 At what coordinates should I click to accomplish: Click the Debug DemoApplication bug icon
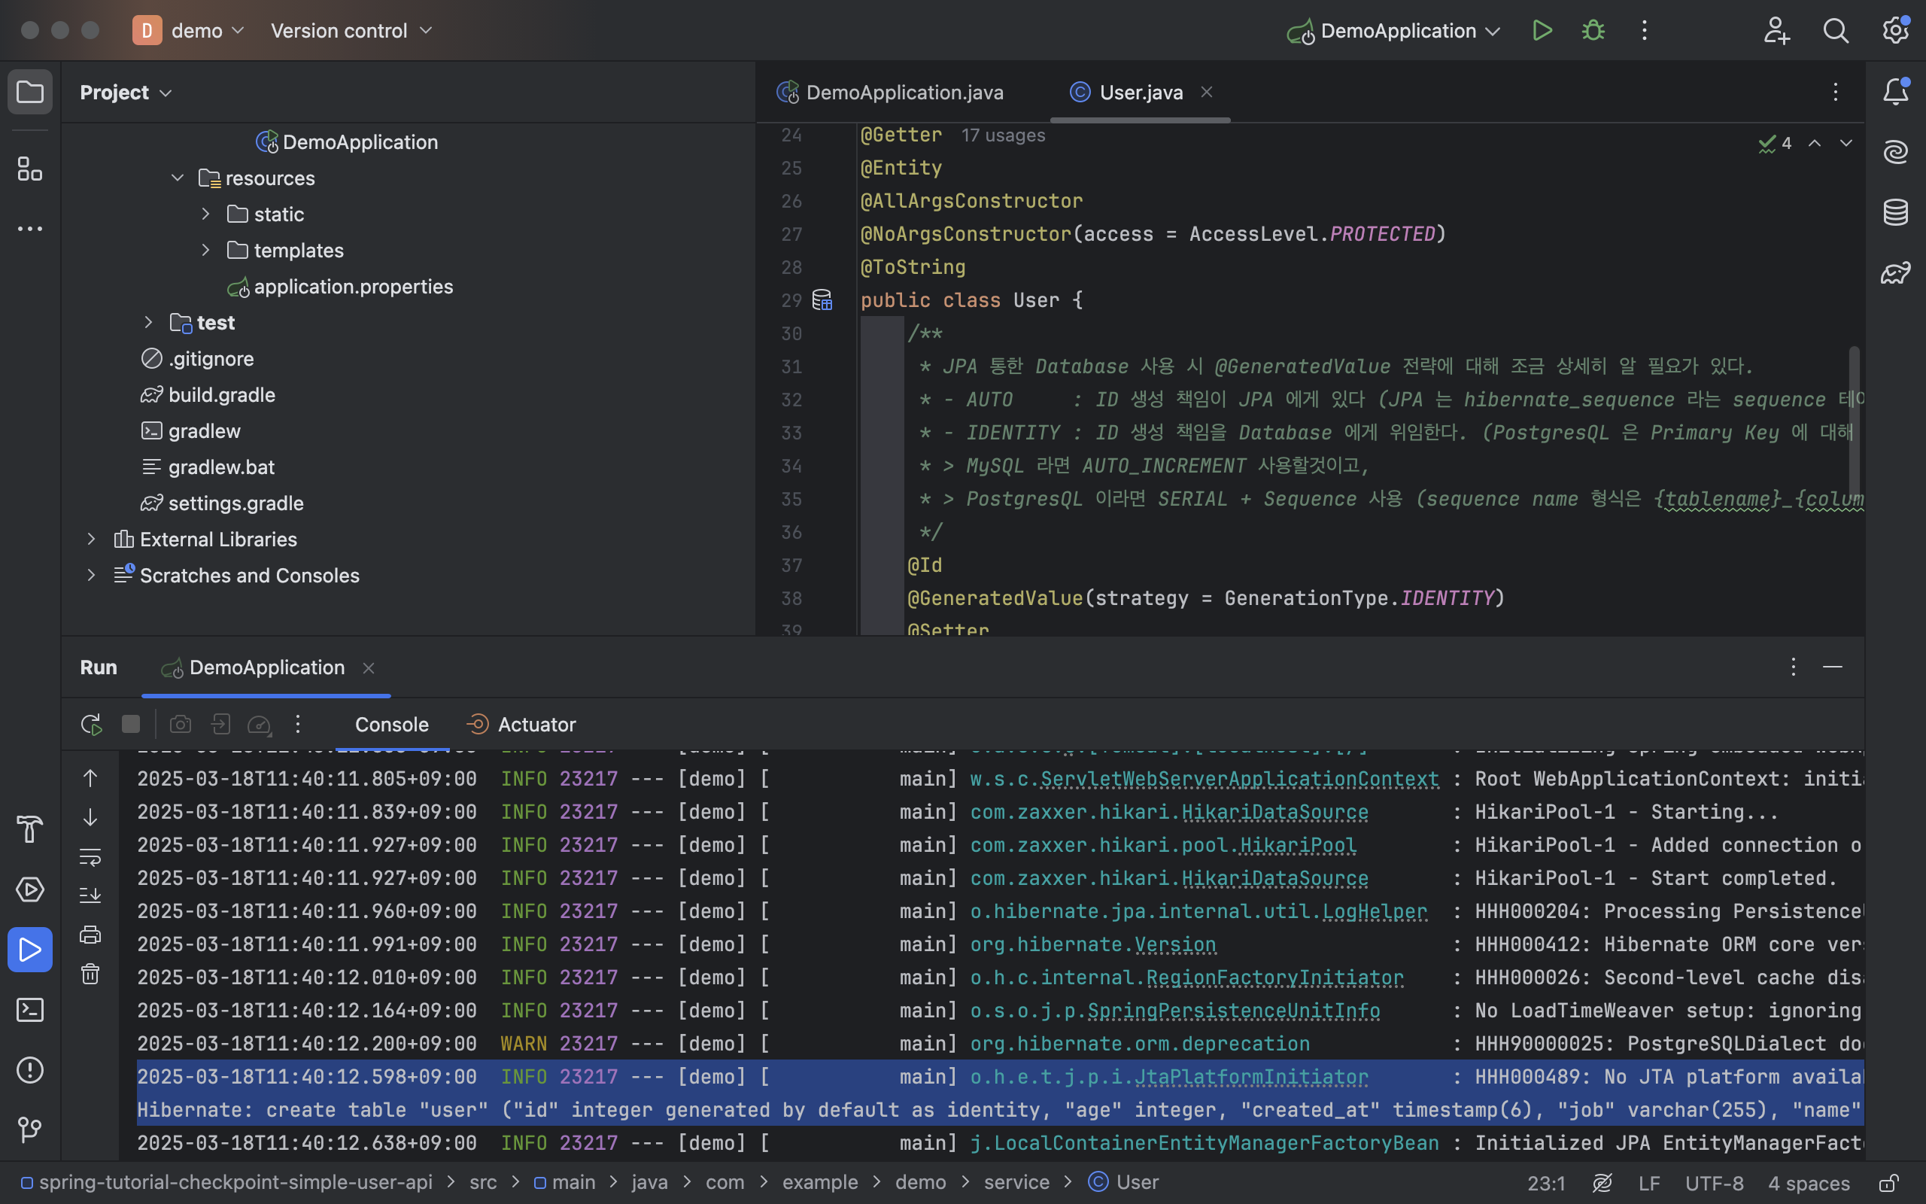click(1593, 31)
